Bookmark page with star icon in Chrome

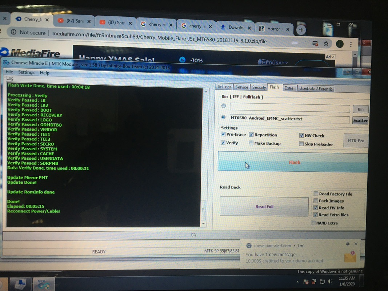pyautogui.click(x=326, y=44)
